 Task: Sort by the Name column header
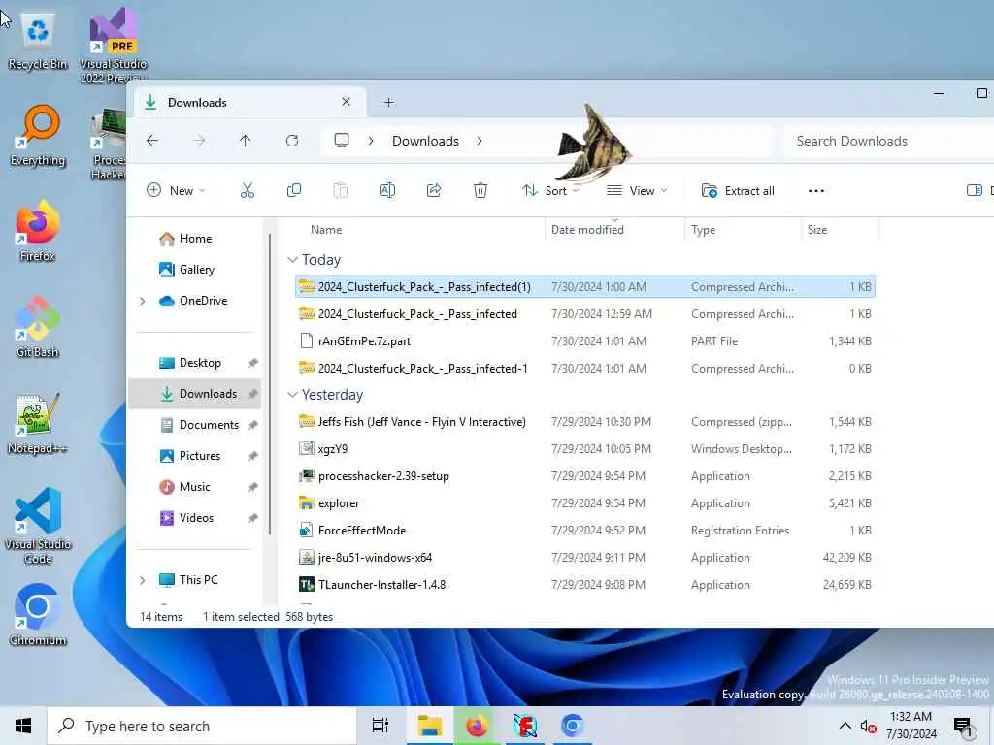(326, 230)
